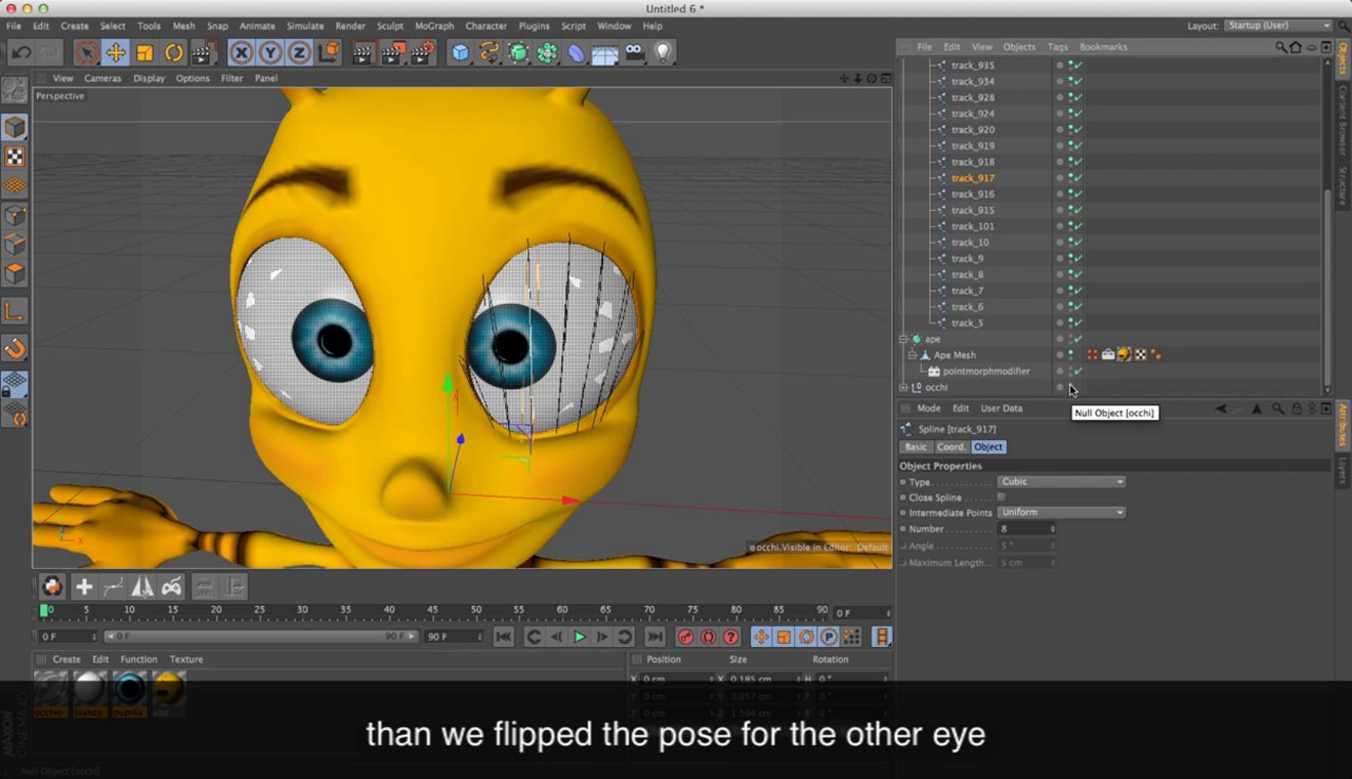
Task: Add a Cube primitive object
Action: pyautogui.click(x=460, y=53)
